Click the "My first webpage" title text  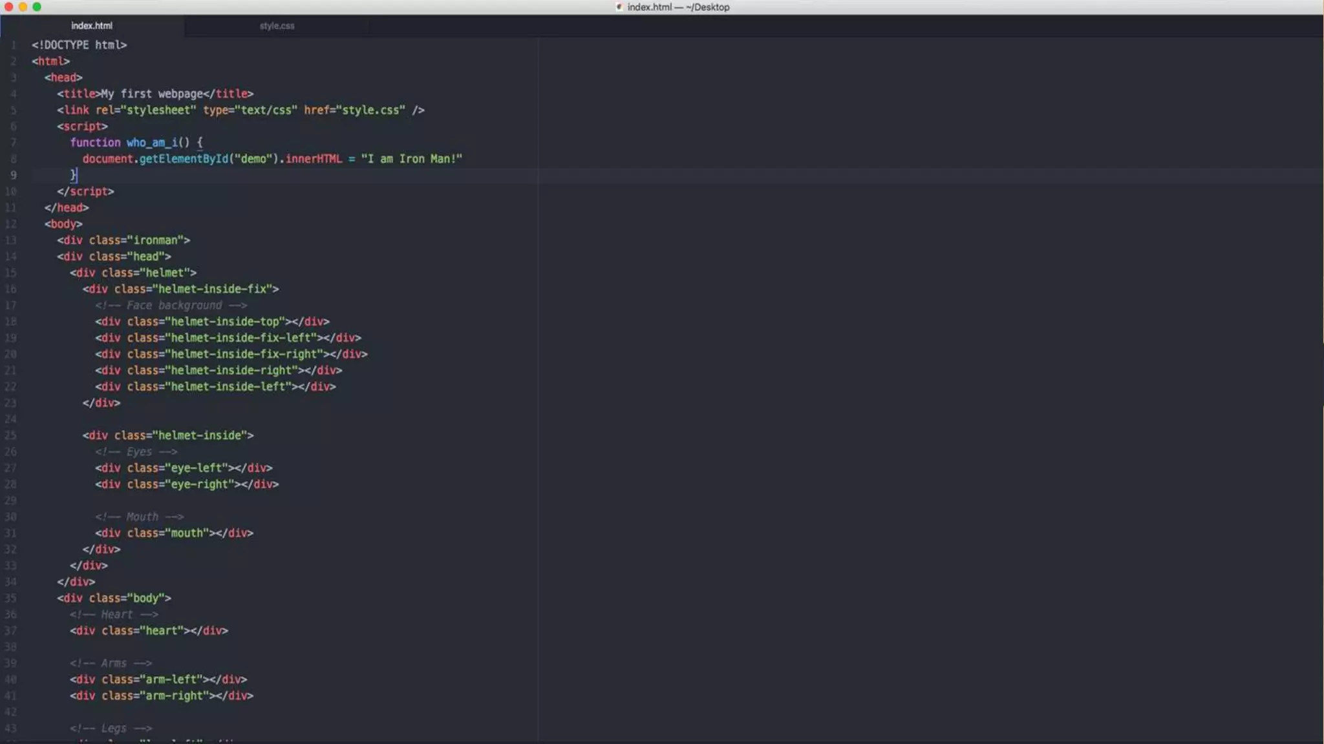[152, 94]
